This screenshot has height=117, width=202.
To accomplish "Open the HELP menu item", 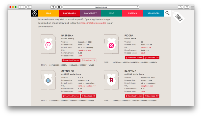I will (x=111, y=13).
